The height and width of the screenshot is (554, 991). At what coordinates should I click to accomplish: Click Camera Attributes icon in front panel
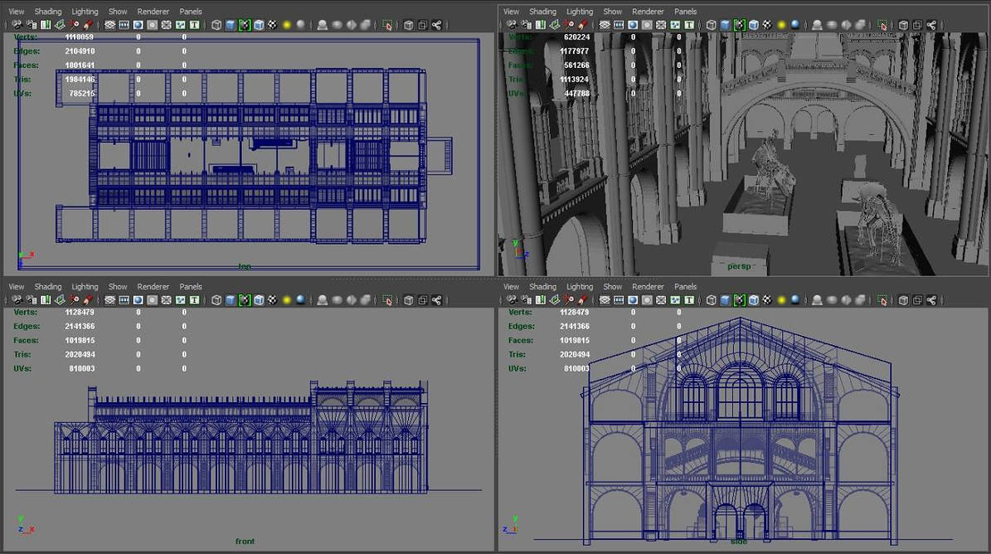(31, 300)
